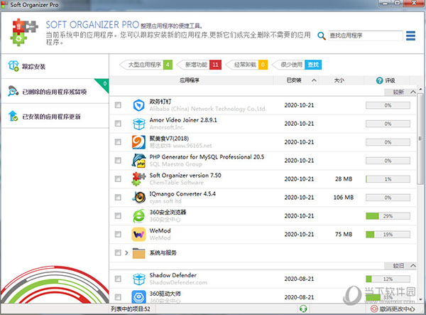
Task: Tick the Soft Organizer version 7.50 checkbox
Action: point(118,178)
